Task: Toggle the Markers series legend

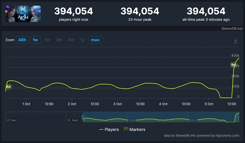Action: [134, 129]
